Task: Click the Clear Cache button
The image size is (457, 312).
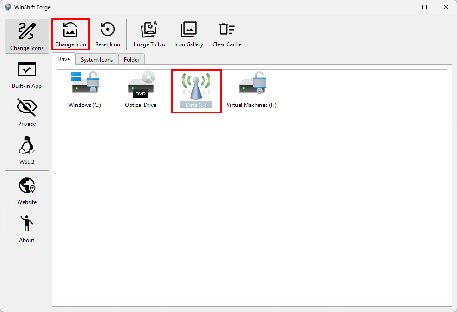Action: pyautogui.click(x=227, y=35)
